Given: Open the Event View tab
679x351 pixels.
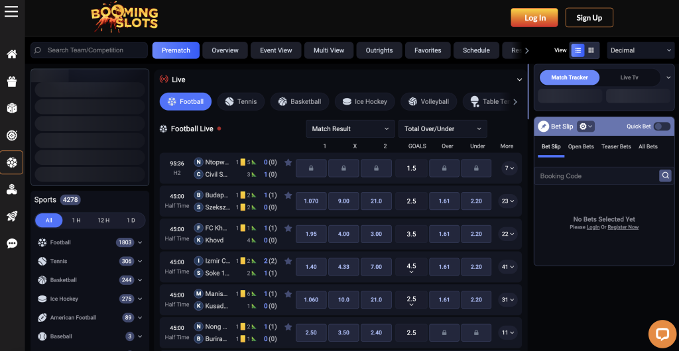Looking at the screenshot, I should 276,50.
